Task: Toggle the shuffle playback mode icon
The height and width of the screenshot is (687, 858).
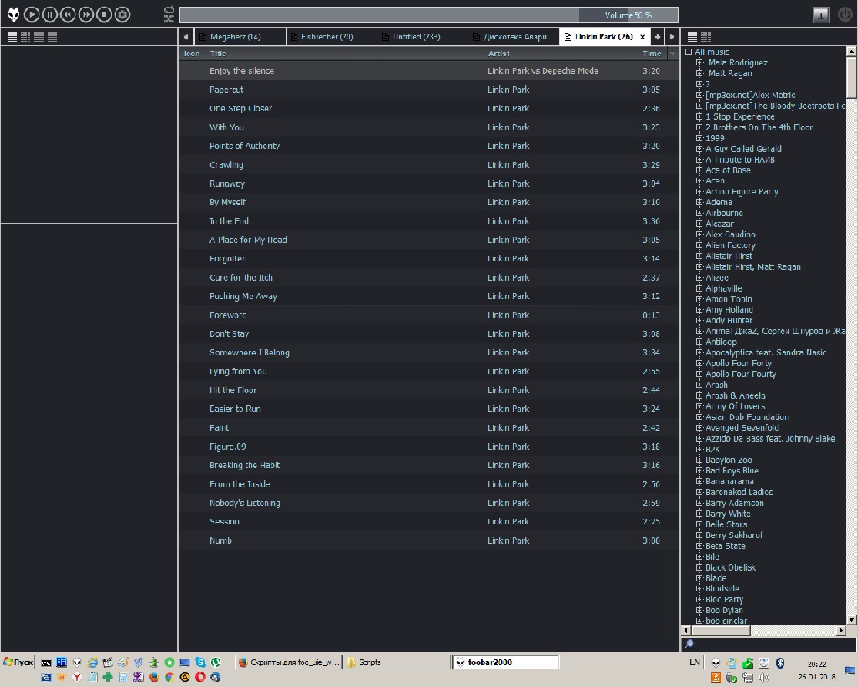Action: coord(169,18)
